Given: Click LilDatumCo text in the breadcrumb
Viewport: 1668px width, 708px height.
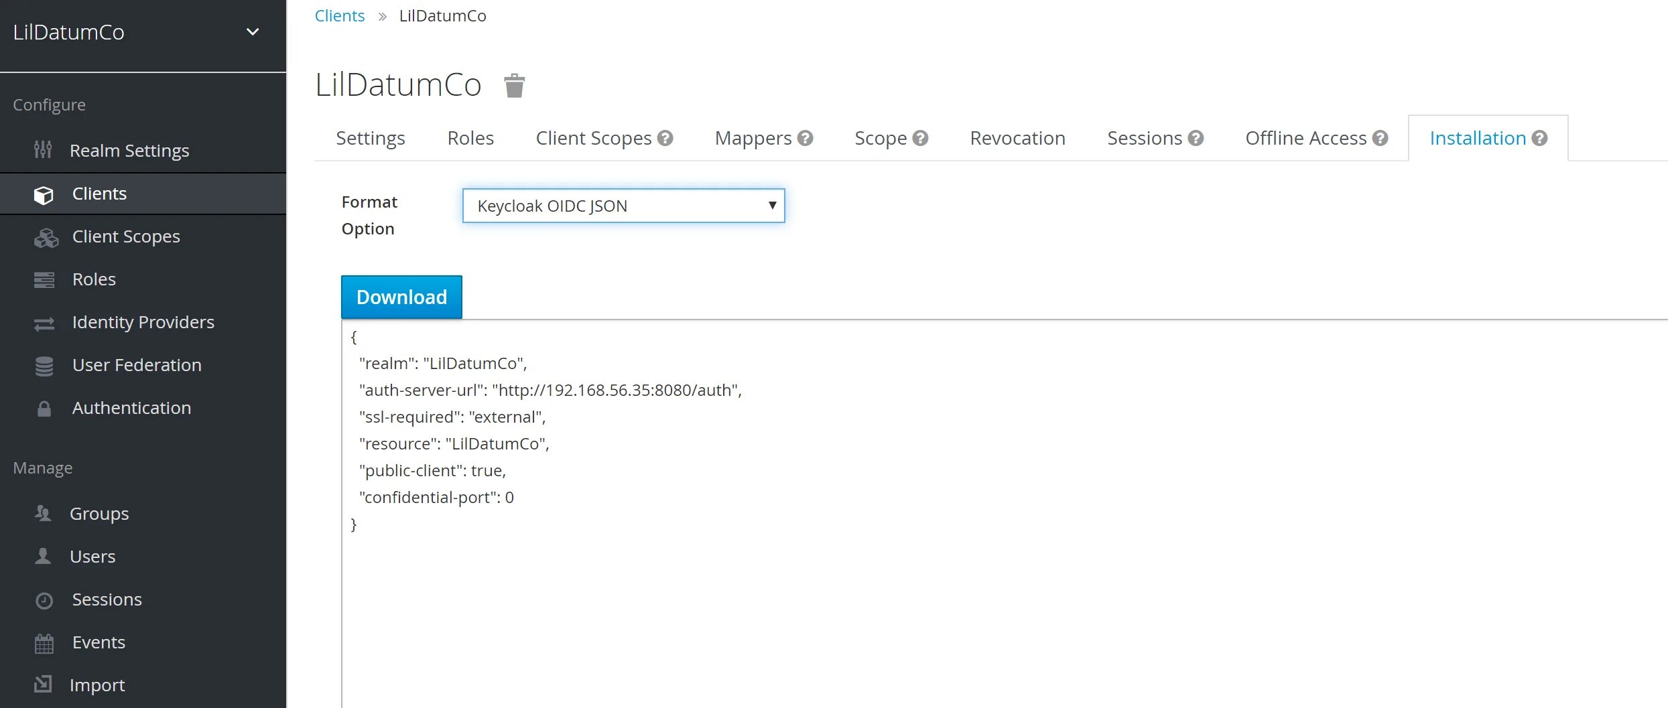Looking at the screenshot, I should pyautogui.click(x=442, y=15).
